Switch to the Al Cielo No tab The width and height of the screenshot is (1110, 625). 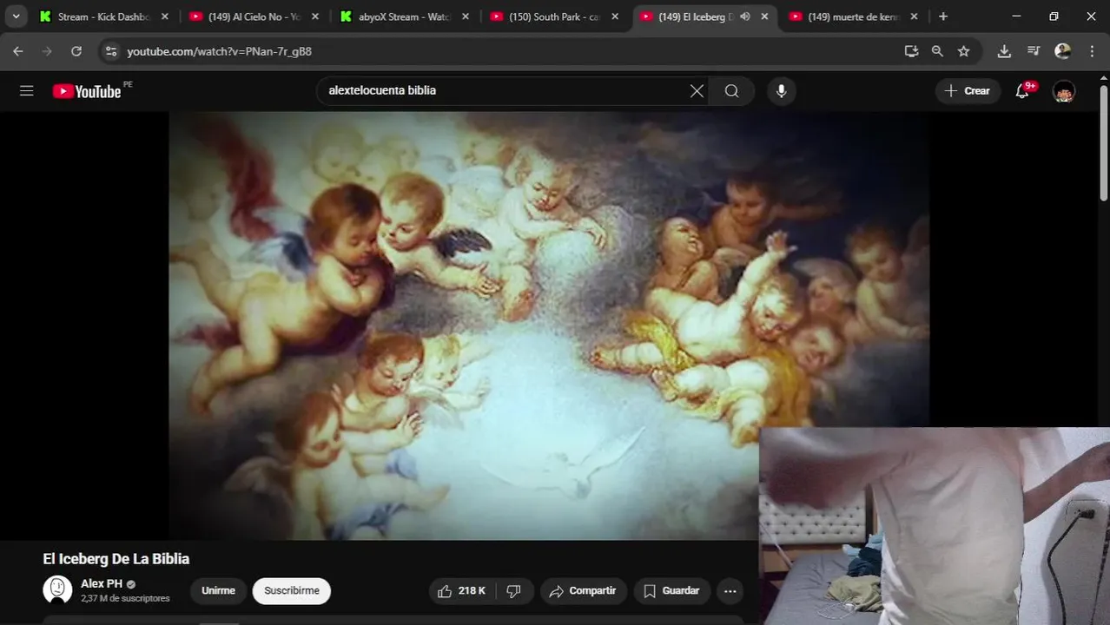tap(255, 16)
